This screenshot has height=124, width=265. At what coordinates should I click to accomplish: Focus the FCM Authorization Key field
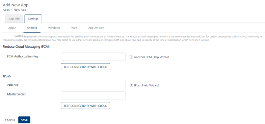click(x=93, y=56)
